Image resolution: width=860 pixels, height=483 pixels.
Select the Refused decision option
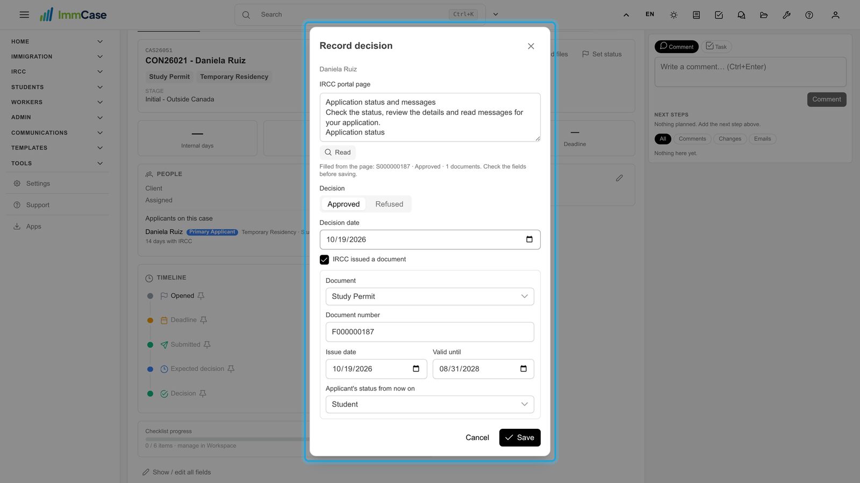tap(389, 204)
